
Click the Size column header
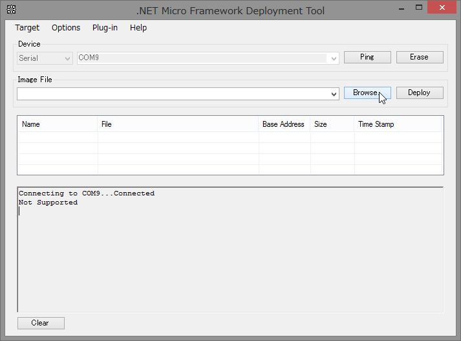[332, 124]
